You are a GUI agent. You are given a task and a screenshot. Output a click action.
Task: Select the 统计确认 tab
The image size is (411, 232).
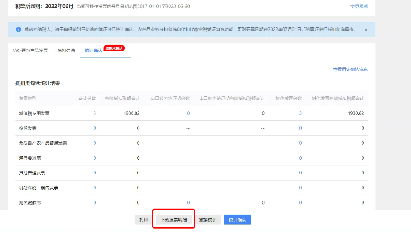(x=93, y=51)
